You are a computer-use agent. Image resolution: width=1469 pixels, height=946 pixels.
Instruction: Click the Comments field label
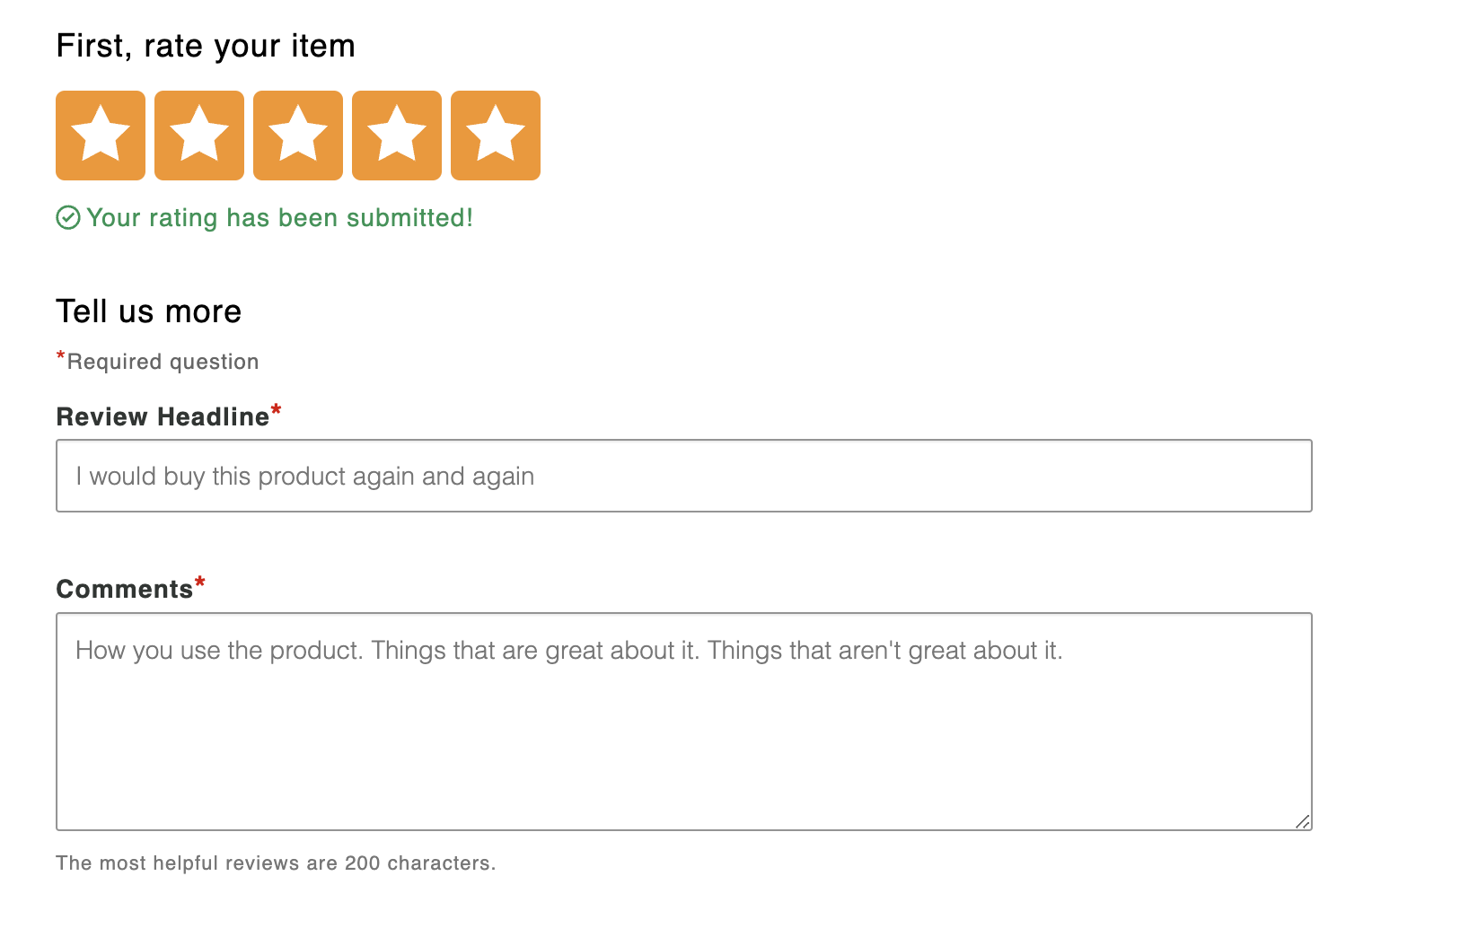(x=125, y=590)
